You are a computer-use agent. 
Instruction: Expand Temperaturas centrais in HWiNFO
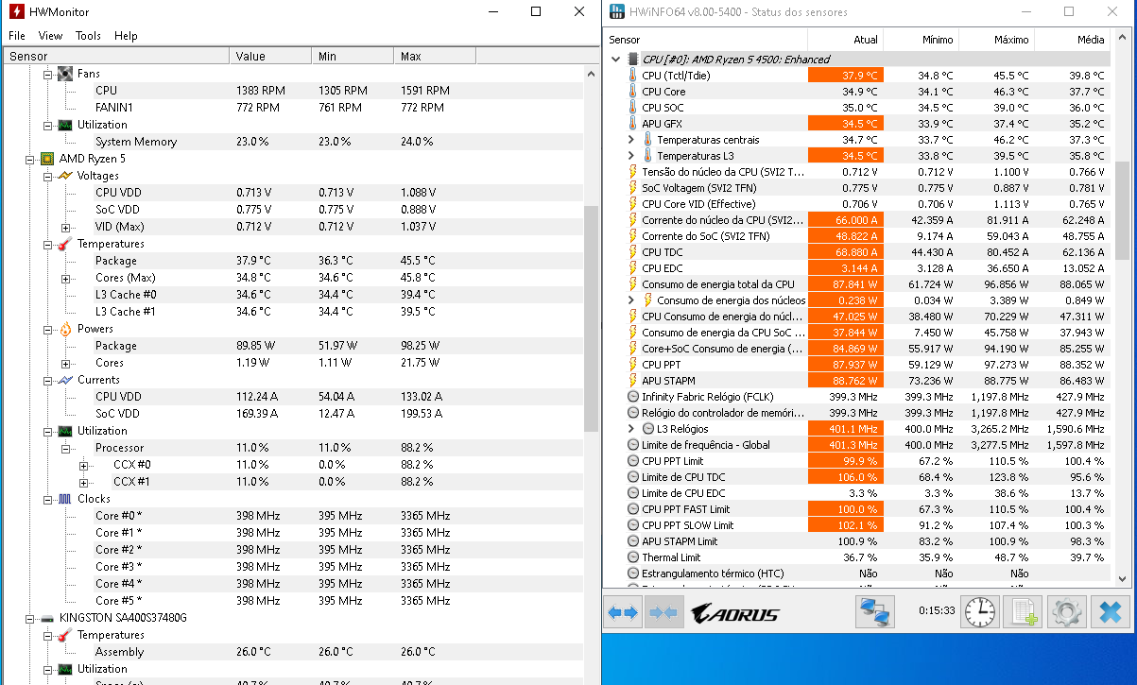tap(631, 140)
